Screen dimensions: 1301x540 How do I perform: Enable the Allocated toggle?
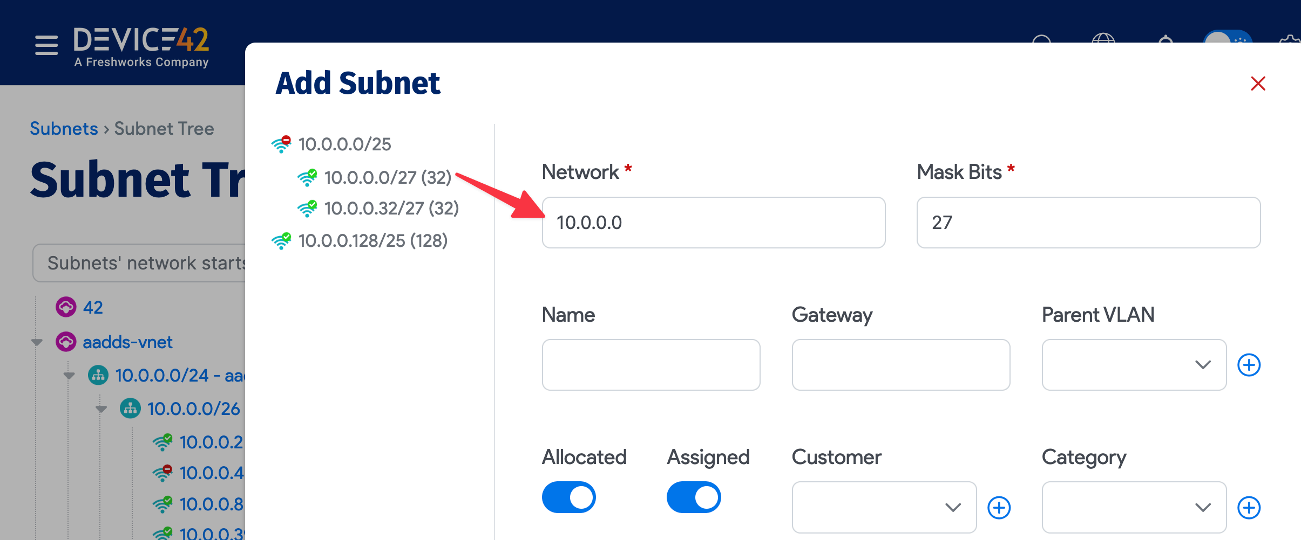click(569, 497)
